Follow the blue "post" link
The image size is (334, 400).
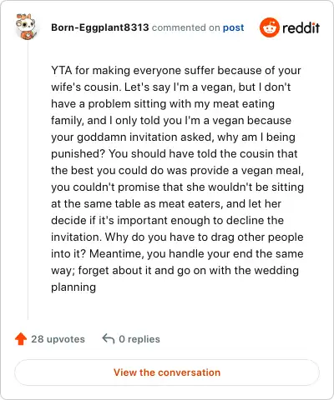click(233, 27)
